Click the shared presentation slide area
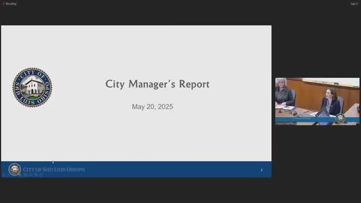361x203 pixels. point(137,101)
